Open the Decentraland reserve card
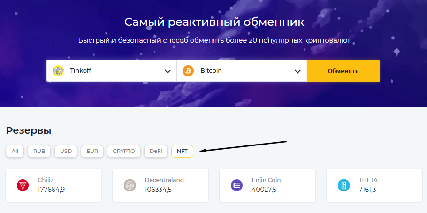The width and height of the screenshot is (427, 213). 160,185
